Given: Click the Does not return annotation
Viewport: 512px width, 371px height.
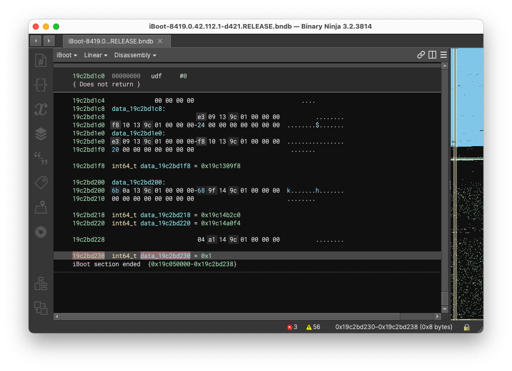Looking at the screenshot, I should pos(107,84).
